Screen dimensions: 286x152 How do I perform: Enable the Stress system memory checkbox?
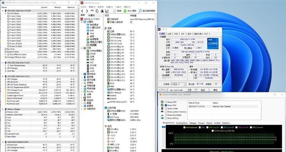click(166, 112)
